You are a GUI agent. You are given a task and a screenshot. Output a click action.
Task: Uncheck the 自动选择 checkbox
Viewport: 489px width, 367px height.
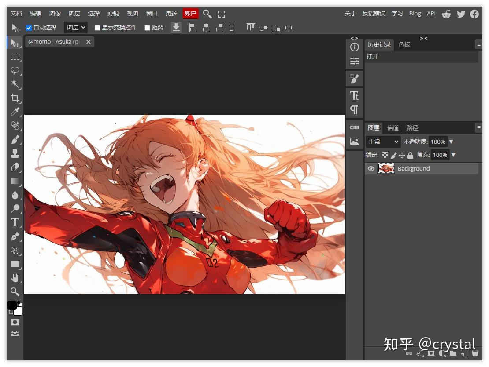(29, 28)
